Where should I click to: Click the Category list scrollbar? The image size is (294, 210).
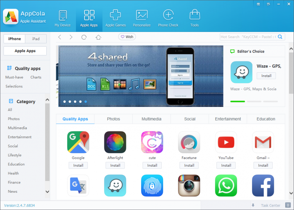pos(47,142)
